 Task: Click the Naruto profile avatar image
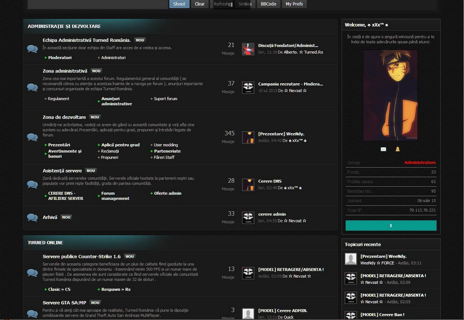point(390,95)
